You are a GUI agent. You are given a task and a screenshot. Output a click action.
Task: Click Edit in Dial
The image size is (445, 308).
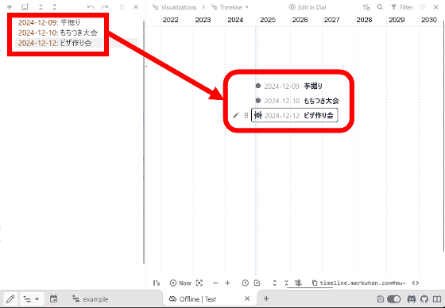tap(308, 7)
